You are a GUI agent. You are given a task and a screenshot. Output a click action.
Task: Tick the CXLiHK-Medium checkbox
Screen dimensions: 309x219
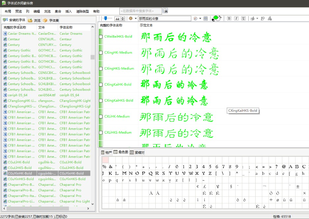(101, 116)
